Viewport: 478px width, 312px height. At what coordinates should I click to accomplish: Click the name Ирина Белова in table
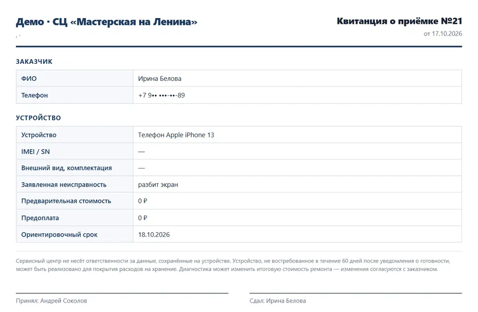160,78
